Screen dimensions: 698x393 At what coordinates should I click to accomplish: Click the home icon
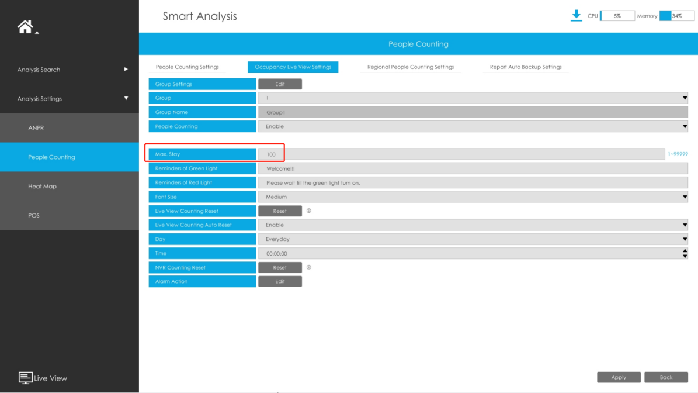25,27
